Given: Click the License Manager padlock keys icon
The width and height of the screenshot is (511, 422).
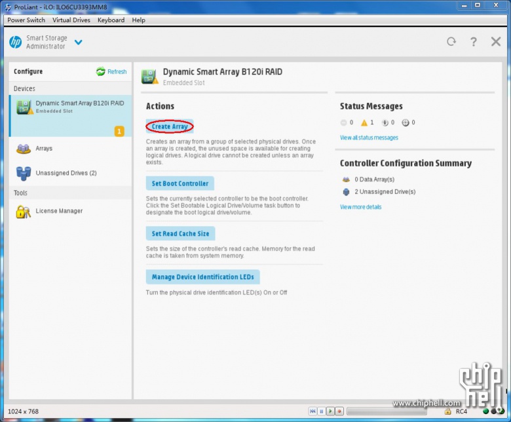Looking at the screenshot, I should pos(23,212).
